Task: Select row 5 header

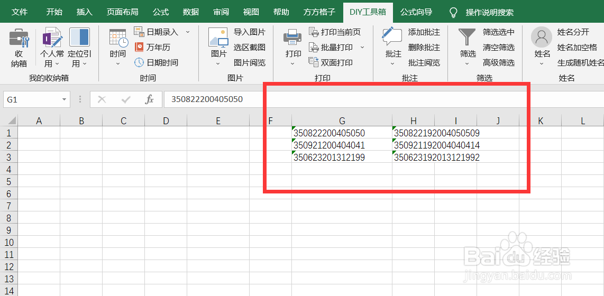Action: point(9,181)
